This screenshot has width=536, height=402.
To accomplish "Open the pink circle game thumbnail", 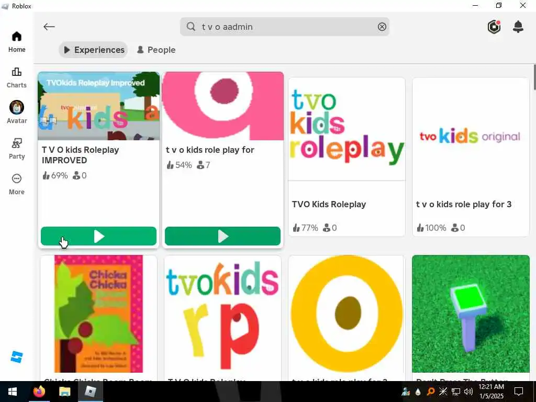I will pos(222,106).
